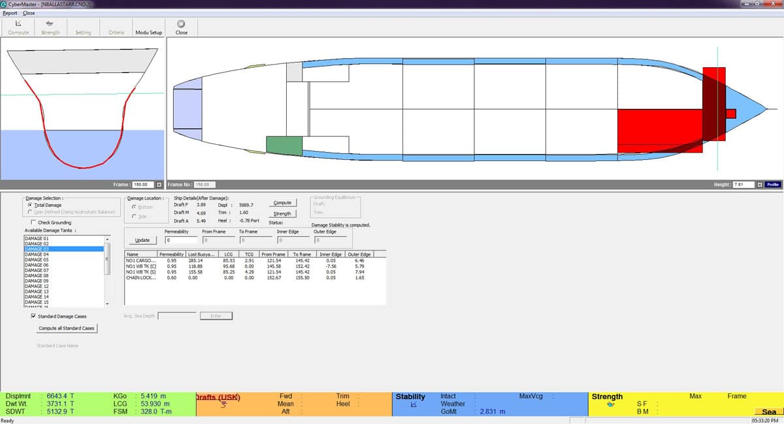This screenshot has height=424, width=784.
Task: Enable the Check Grounding checkbox
Action: point(32,222)
